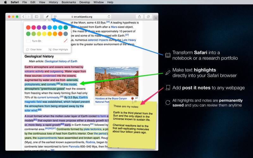Click the 'Geological history' section heading
This screenshot has height=158, width=253.
(39, 56)
